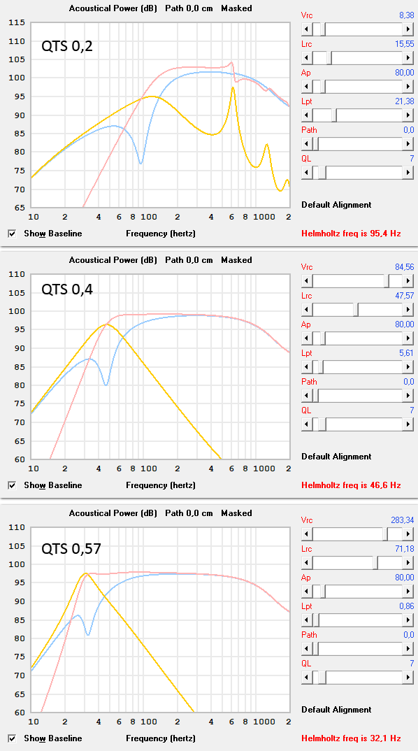Decrease Ap with left arrow in QTS 0,2 panel
Image resolution: width=418 pixels, height=751 pixels.
[307, 87]
